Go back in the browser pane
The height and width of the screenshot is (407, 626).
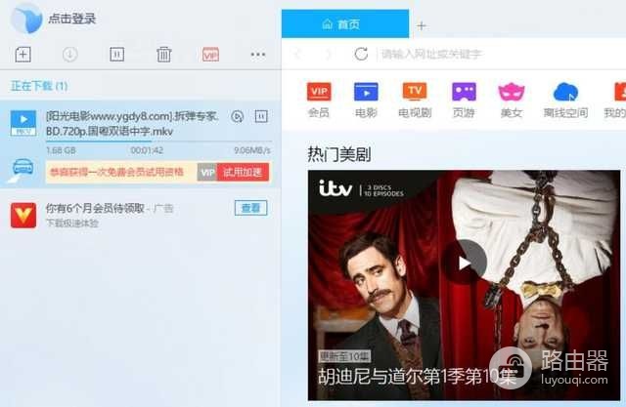(x=297, y=54)
